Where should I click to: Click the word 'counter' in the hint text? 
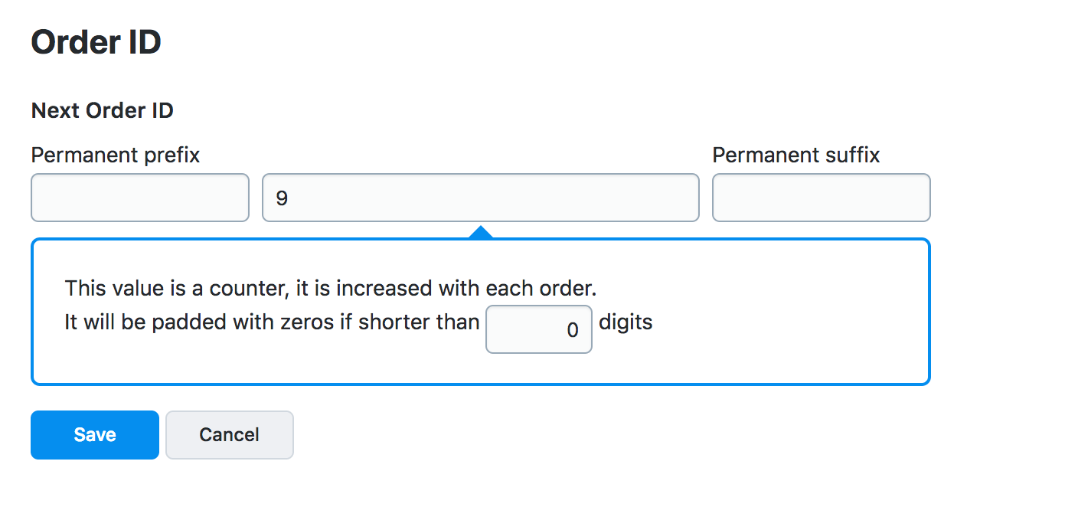click(x=247, y=289)
